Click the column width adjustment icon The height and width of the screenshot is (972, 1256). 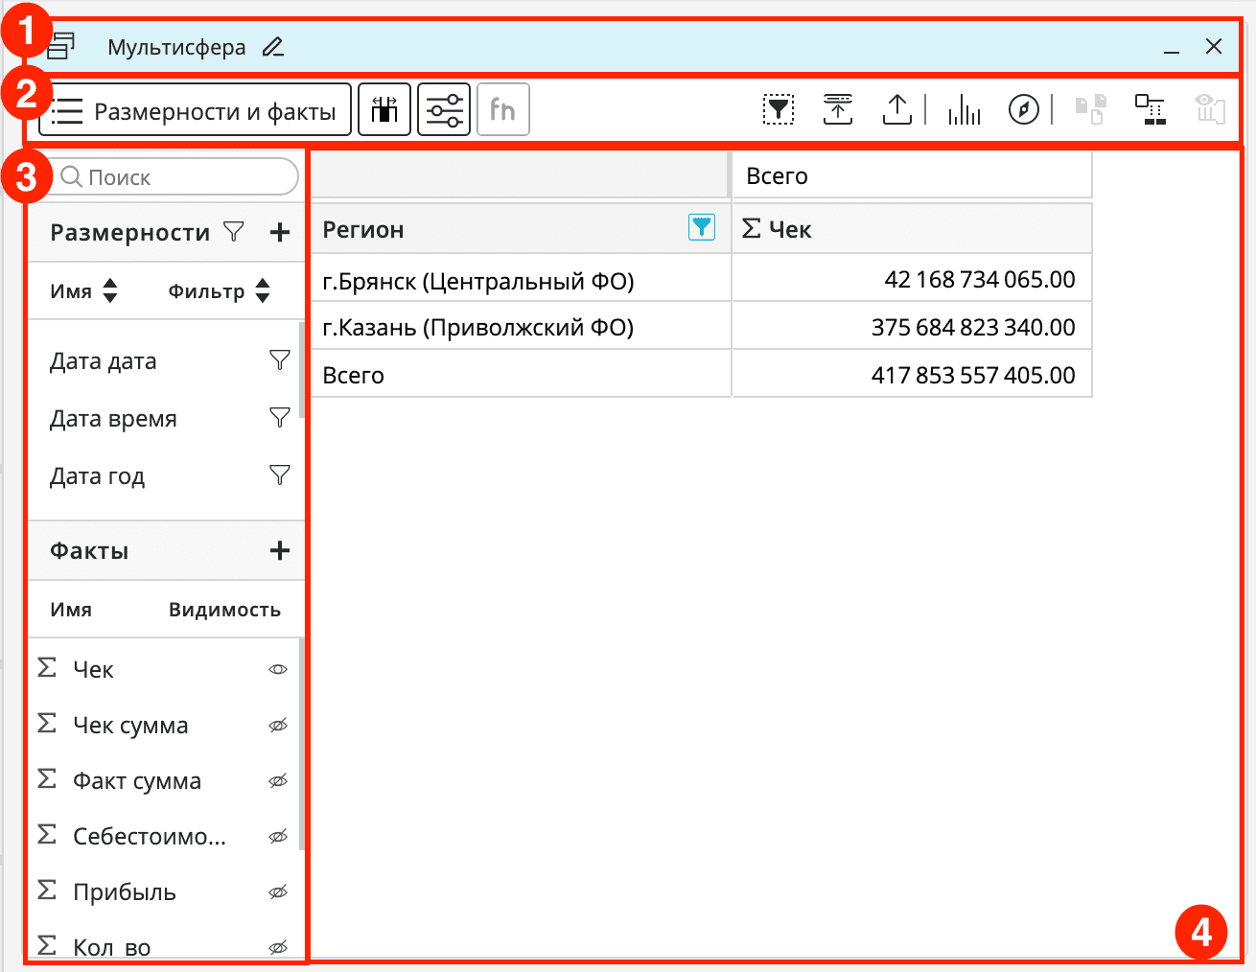click(384, 110)
